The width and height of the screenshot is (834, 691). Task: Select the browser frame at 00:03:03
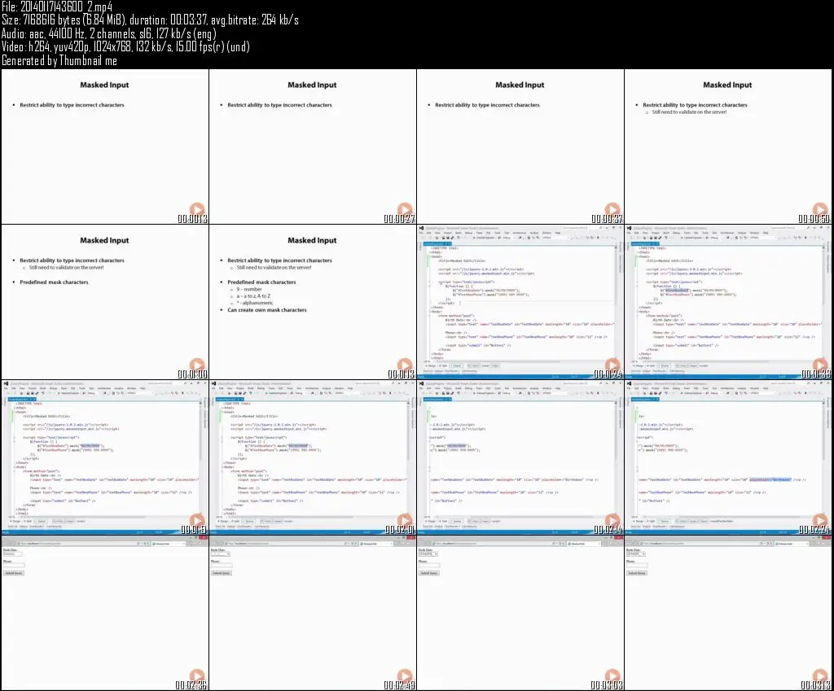click(x=520, y=613)
